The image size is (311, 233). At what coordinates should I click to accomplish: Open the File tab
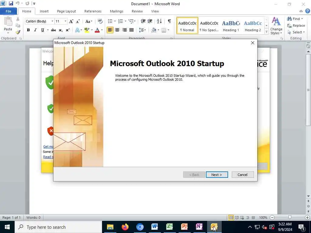[9, 11]
